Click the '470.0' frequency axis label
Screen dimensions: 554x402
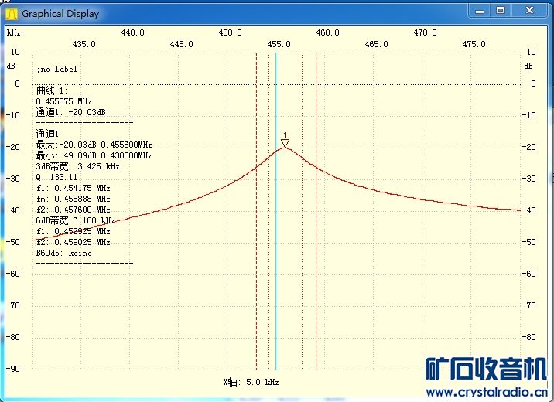425,32
